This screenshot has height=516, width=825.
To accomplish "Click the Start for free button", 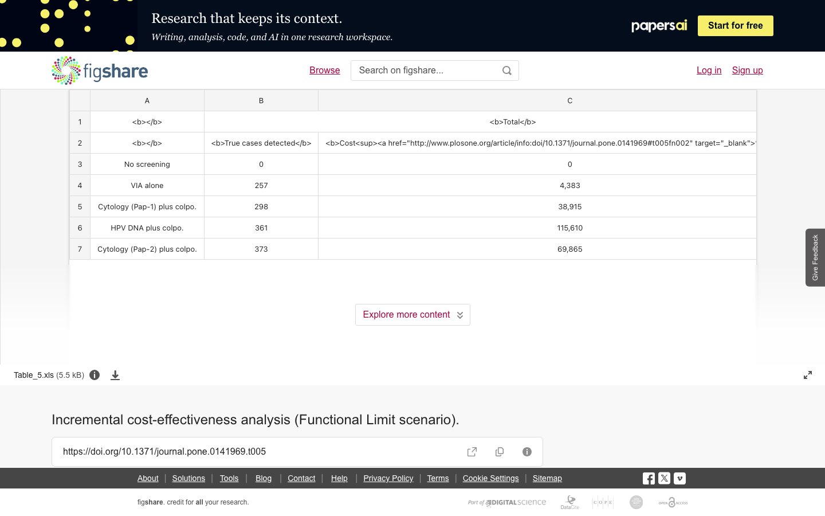I will (x=736, y=26).
